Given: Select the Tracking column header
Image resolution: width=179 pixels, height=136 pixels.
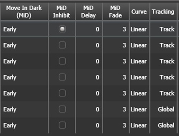Looking at the screenshot, I should (164, 12).
